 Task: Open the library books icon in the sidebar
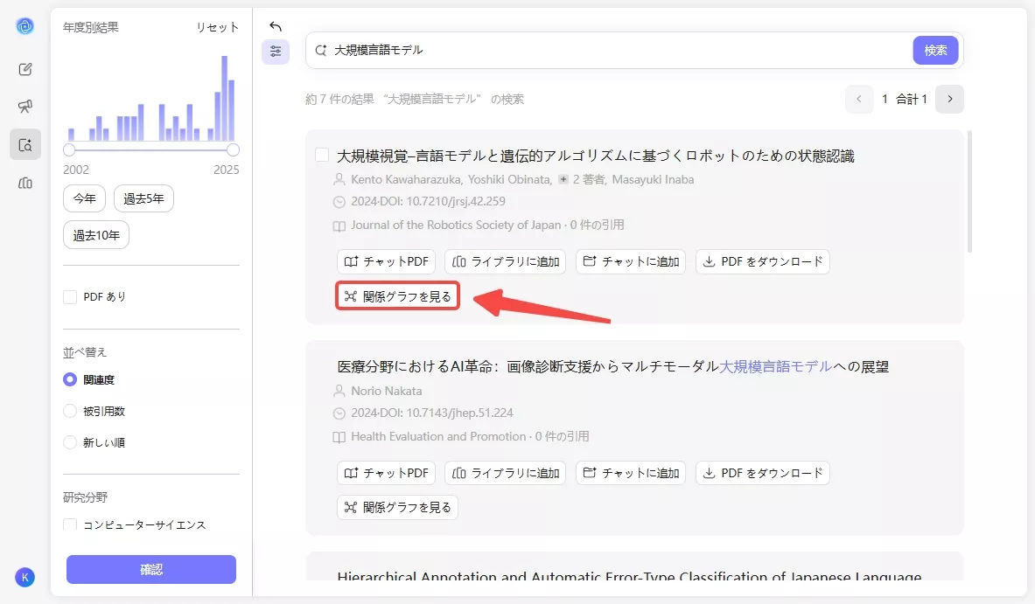coord(25,182)
